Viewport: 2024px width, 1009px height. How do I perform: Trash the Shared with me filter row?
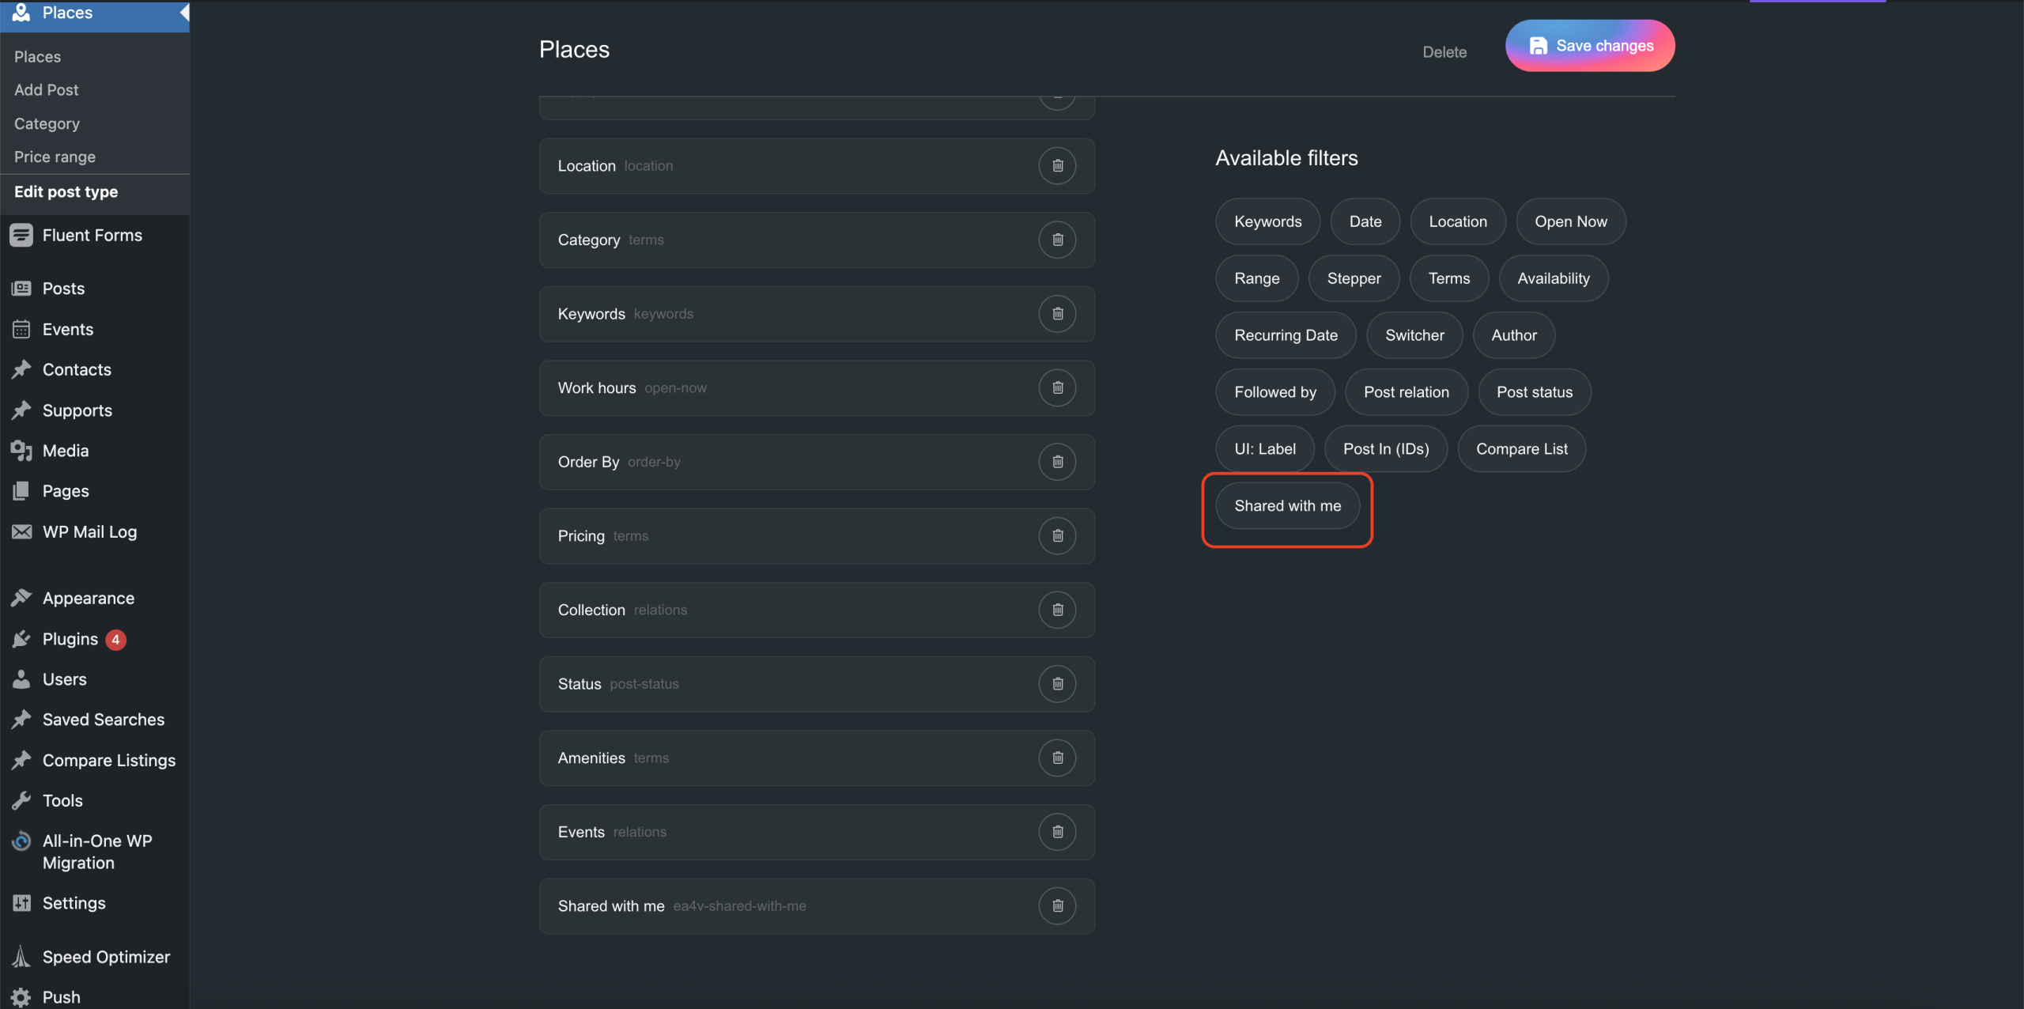click(1057, 906)
